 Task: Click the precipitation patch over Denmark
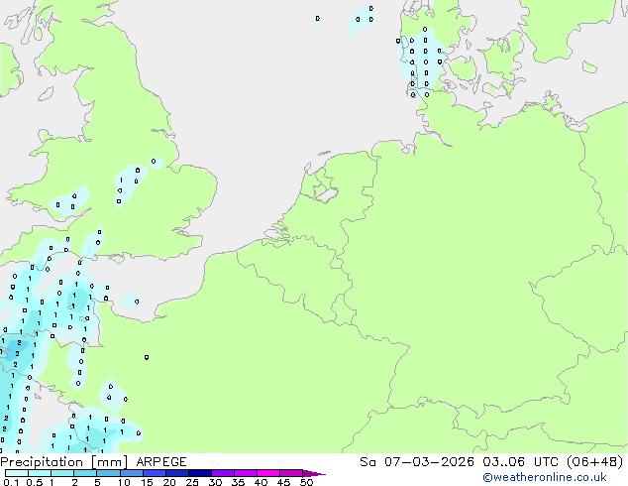[423, 60]
